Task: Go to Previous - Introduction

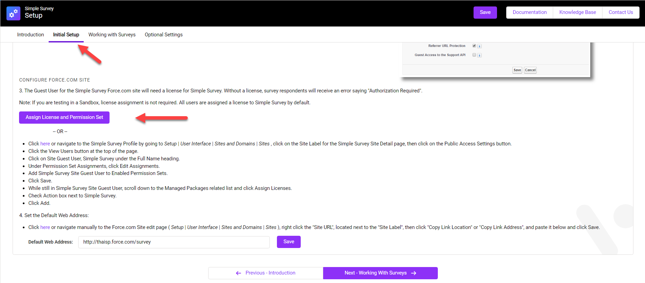Action: coord(266,273)
